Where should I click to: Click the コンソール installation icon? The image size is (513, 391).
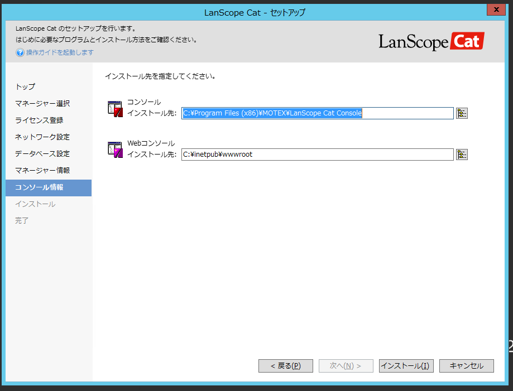(x=116, y=108)
